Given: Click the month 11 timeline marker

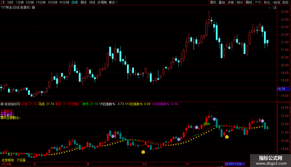Looking at the screenshot, I should pyautogui.click(x=188, y=164).
